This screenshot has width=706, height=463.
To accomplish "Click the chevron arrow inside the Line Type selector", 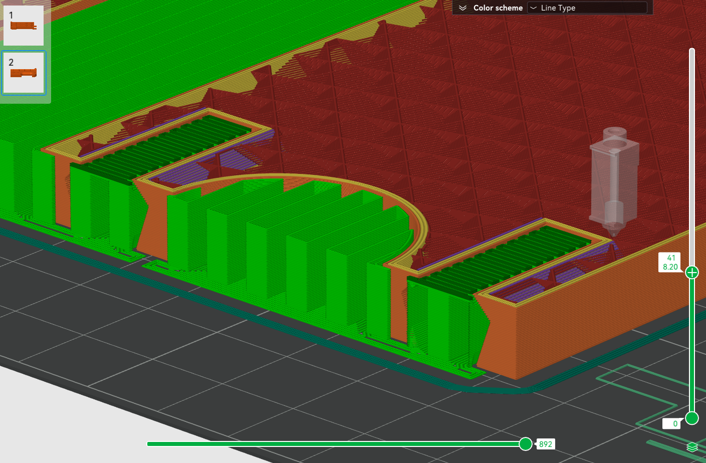I will point(534,8).
